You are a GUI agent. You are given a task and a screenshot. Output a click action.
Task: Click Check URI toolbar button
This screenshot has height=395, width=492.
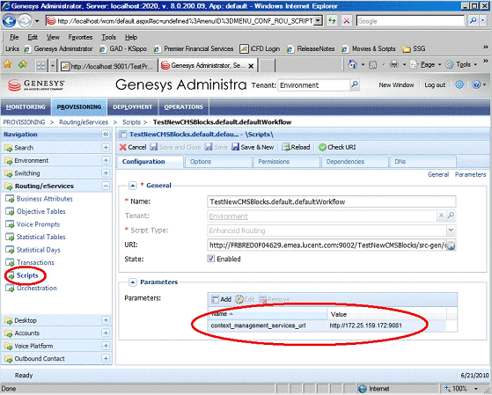coord(337,147)
